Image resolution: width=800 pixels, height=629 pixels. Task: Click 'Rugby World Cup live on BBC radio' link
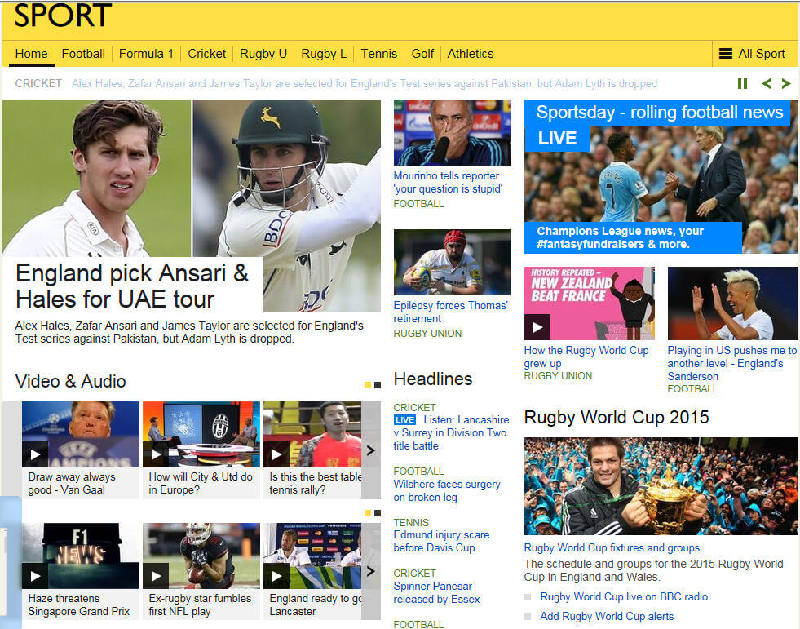[x=623, y=596]
